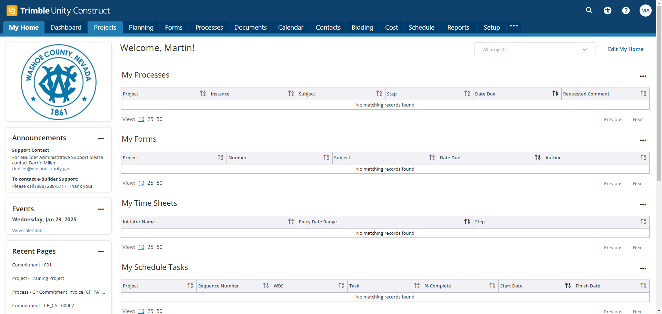The width and height of the screenshot is (662, 314).
Task: Open the My Schedule Tasks options ellipsis
Action: tap(643, 269)
